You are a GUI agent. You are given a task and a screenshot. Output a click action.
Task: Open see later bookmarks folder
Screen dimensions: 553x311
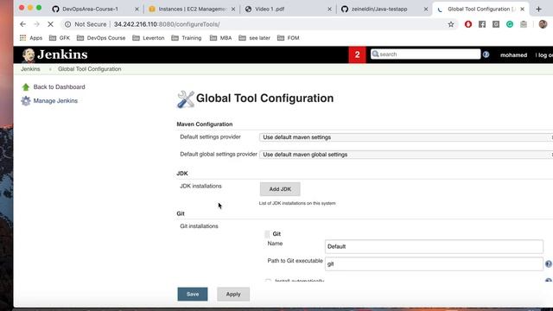click(x=254, y=38)
